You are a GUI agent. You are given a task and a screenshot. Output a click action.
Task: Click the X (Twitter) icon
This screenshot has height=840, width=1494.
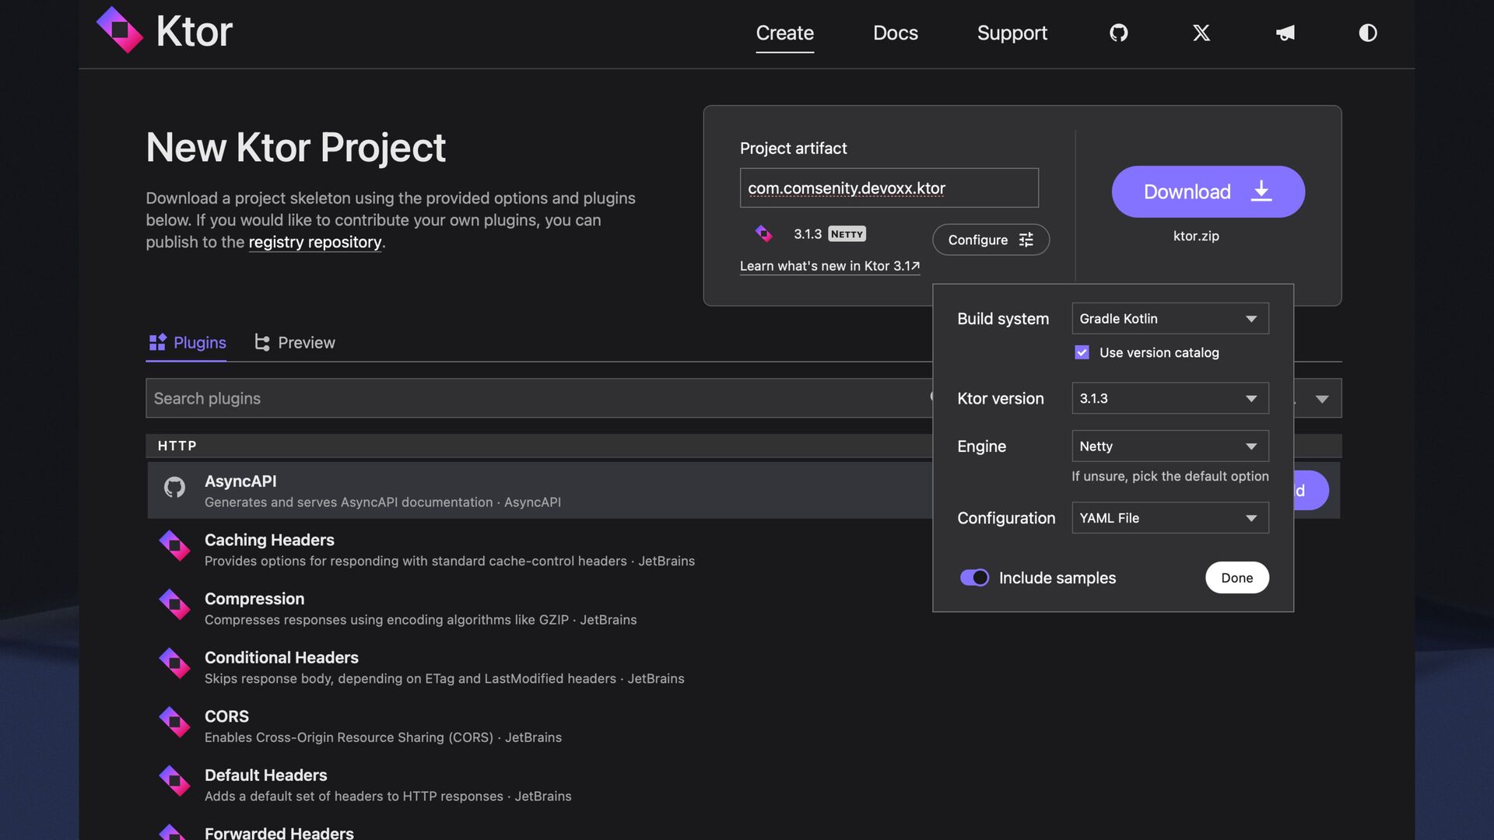(1201, 33)
